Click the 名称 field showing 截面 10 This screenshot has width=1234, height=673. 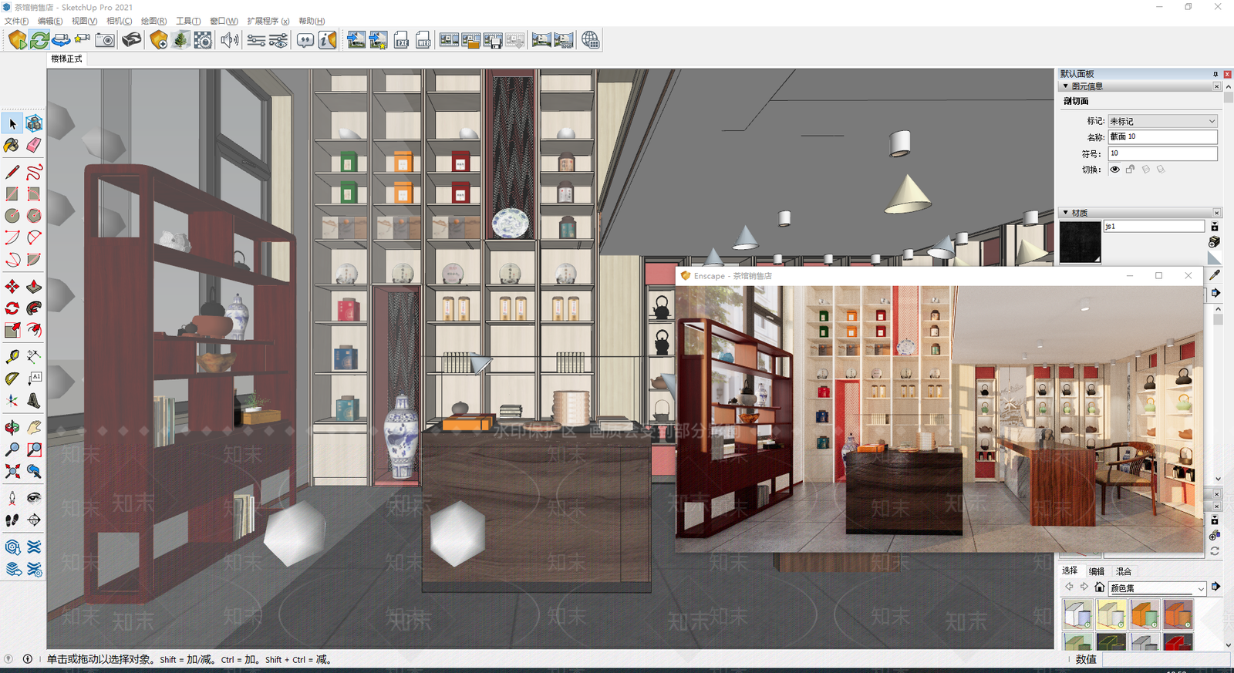[x=1163, y=136]
